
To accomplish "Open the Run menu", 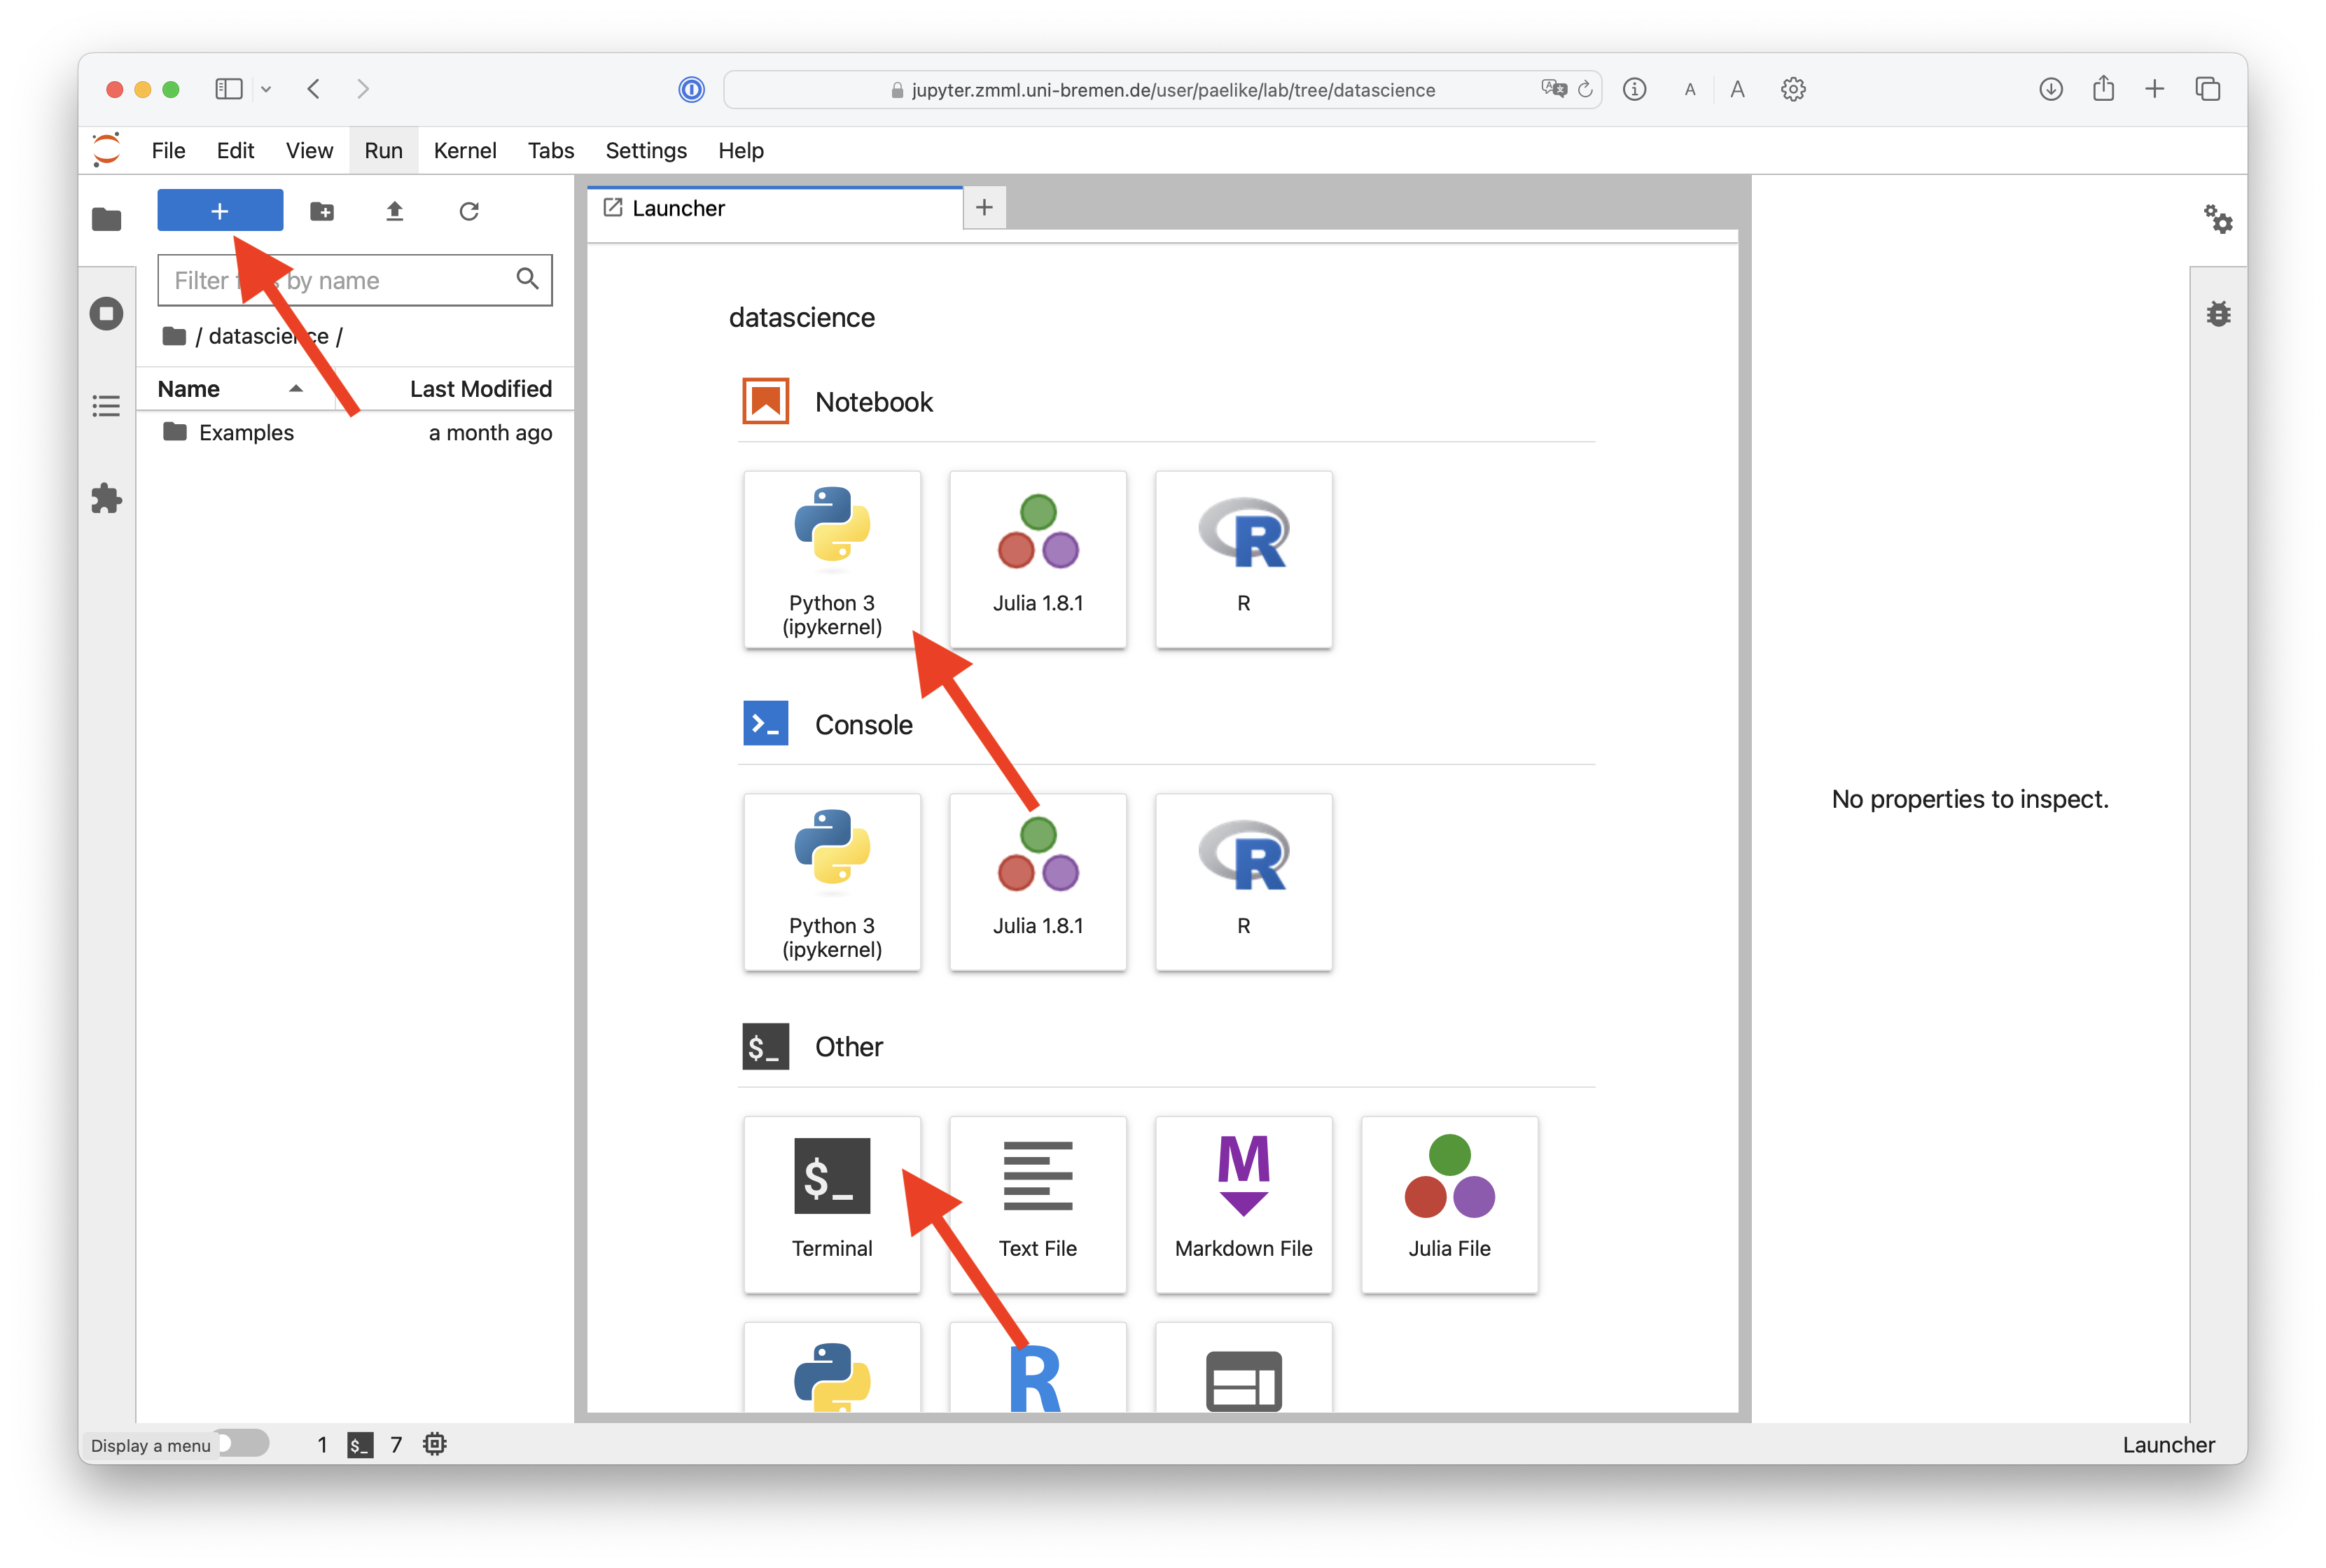I will point(383,150).
